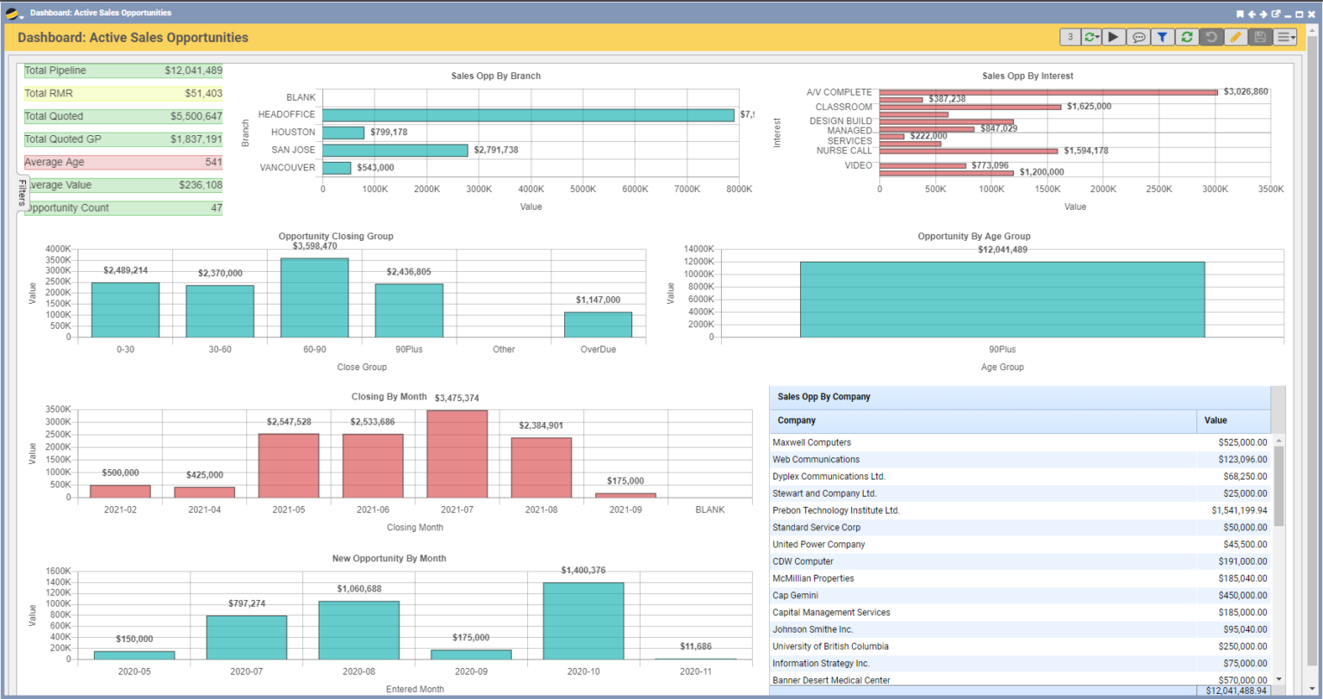Click the 2020-07 new opportunity bar
1323x699 pixels.
click(246, 637)
